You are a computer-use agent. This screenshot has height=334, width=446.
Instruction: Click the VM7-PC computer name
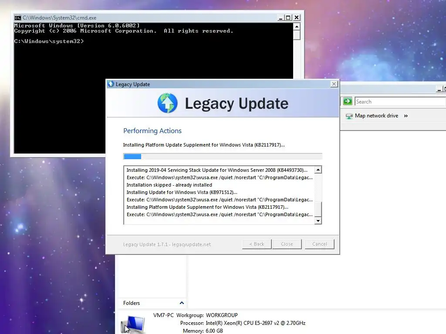[163, 315]
